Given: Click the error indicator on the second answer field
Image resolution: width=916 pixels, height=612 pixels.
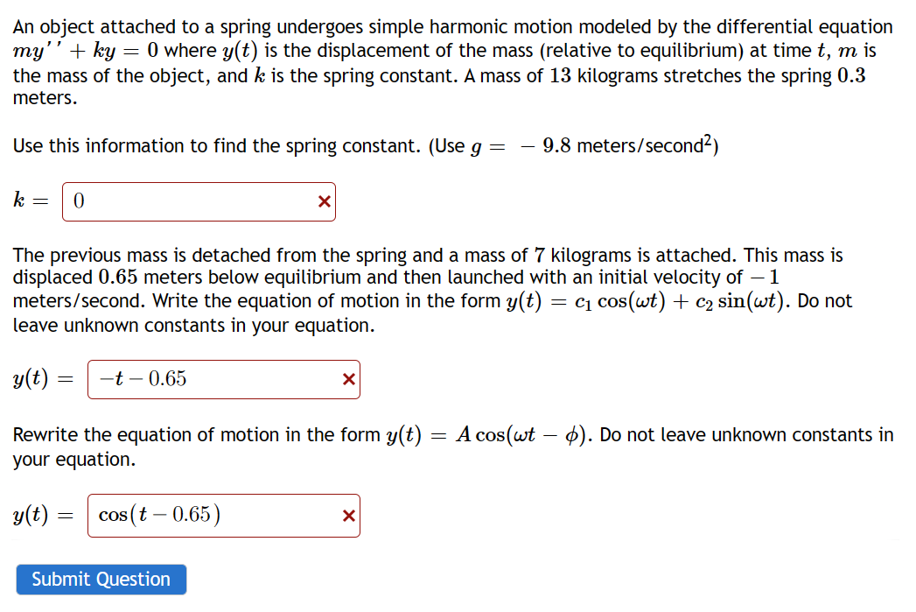Looking at the screenshot, I should click(x=347, y=378).
